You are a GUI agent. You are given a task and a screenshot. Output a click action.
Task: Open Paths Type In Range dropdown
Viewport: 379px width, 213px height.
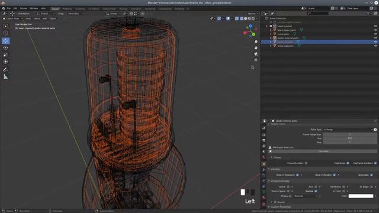coord(348,130)
